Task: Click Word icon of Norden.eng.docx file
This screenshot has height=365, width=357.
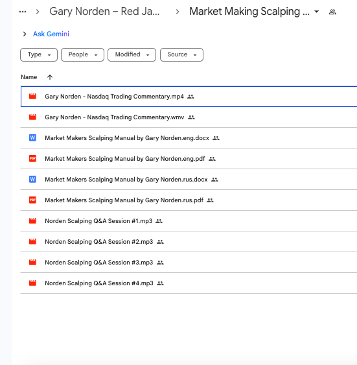Action: (32, 138)
